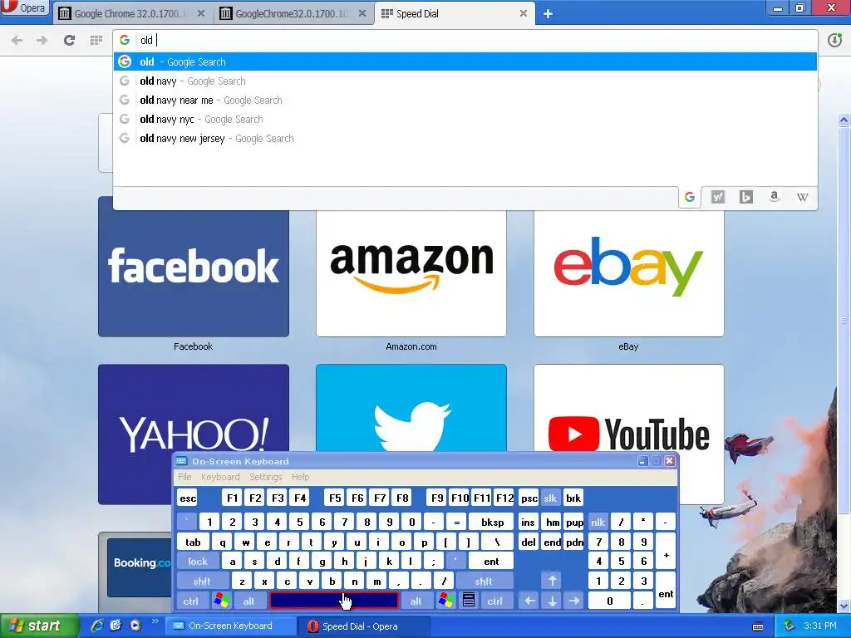The image size is (851, 638).
Task: Toggle the right ctrl key
Action: [x=495, y=601]
